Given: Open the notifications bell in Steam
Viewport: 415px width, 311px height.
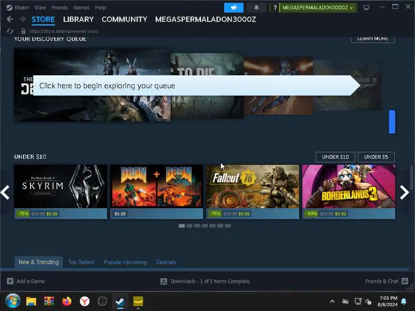Looking at the screenshot, I should click(x=256, y=8).
